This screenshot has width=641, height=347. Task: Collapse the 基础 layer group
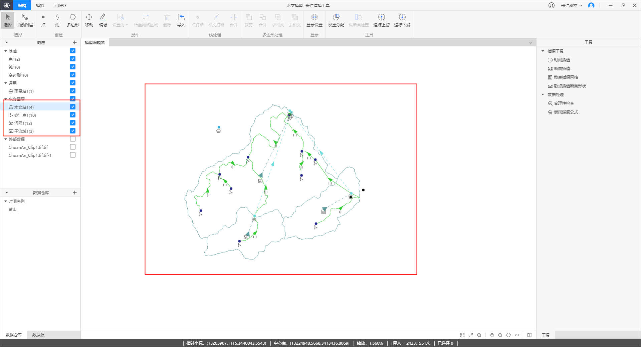(6, 51)
